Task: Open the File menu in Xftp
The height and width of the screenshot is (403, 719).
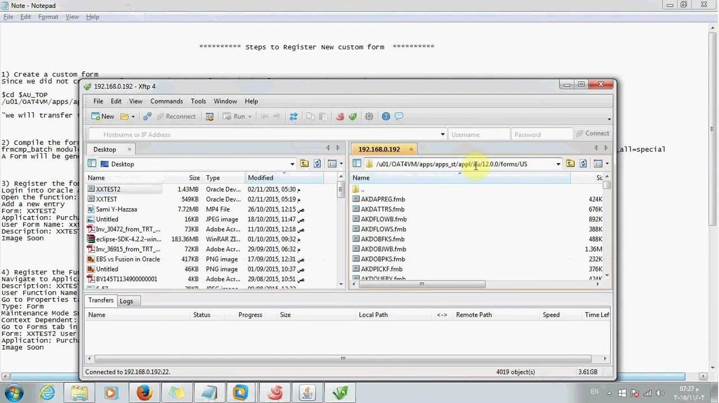Action: [98, 102]
